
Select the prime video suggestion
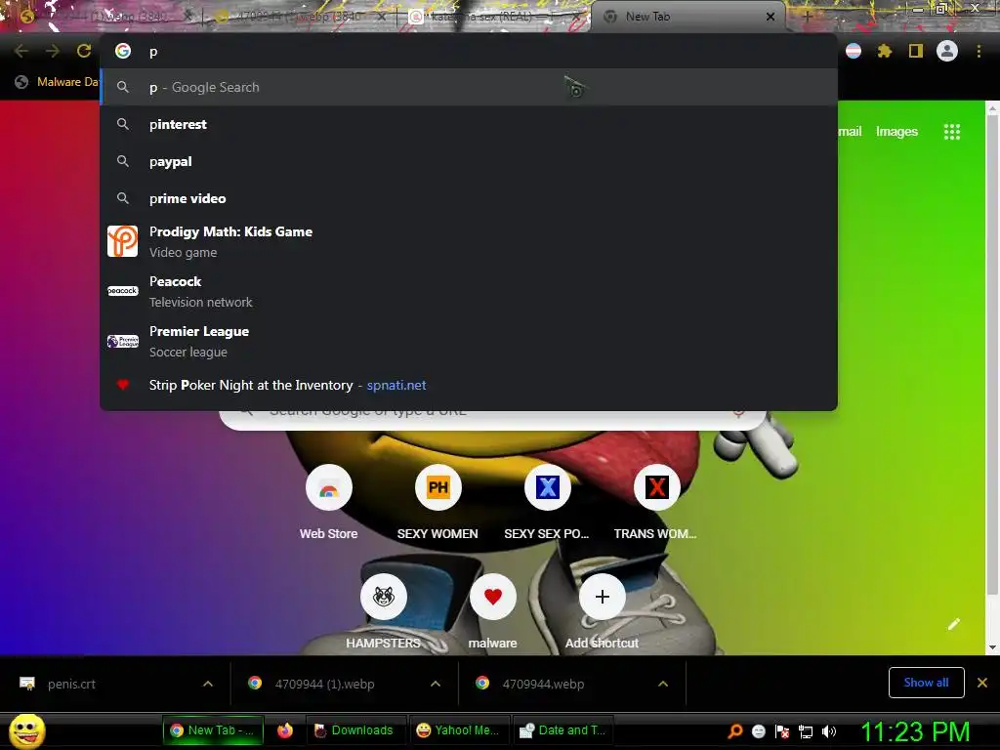(x=469, y=198)
